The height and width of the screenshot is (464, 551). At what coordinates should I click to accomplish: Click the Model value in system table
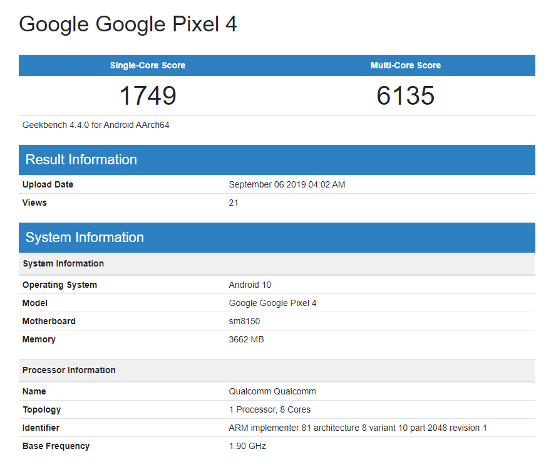[272, 303]
